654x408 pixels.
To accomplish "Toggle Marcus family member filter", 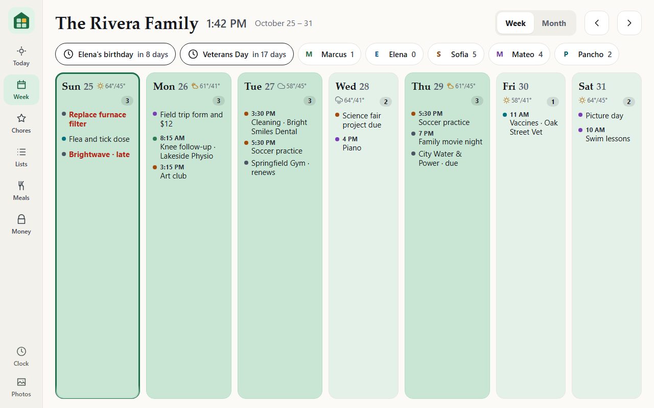I will (330, 54).
